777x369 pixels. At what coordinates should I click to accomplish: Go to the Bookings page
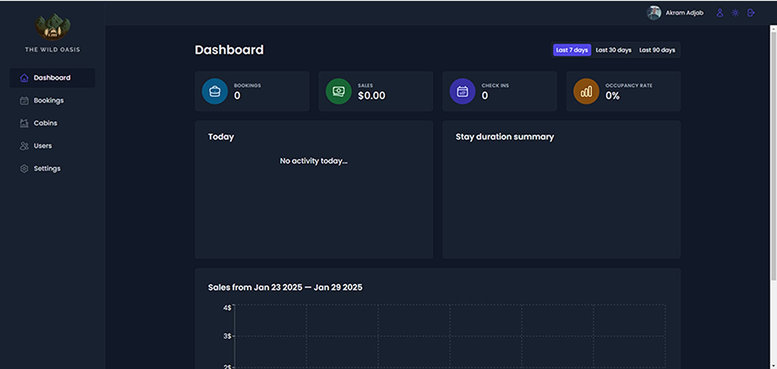pyautogui.click(x=52, y=100)
